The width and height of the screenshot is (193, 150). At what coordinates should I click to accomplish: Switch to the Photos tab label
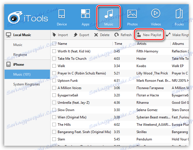[132, 24]
